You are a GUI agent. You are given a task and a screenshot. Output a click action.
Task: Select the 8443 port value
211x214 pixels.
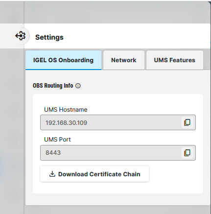pyautogui.click(x=53, y=153)
